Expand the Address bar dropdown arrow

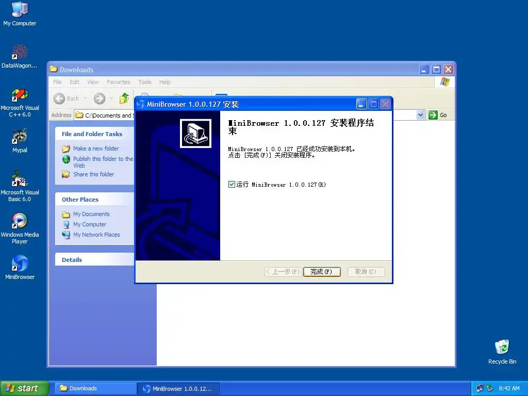point(420,115)
